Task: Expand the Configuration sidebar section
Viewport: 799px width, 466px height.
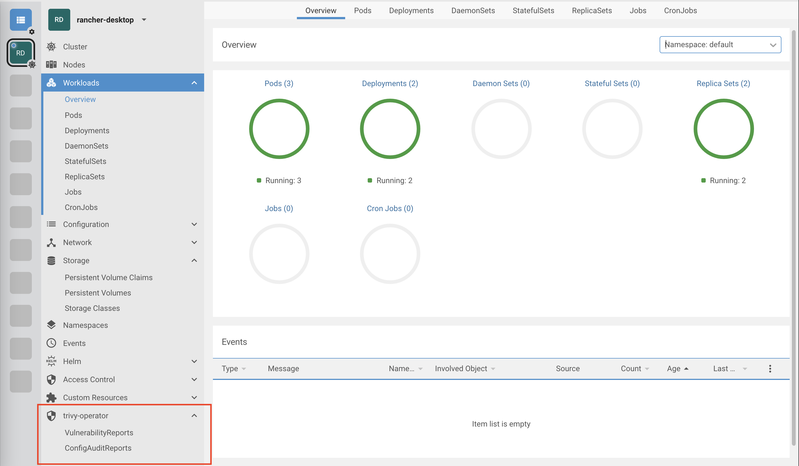Action: pos(194,224)
